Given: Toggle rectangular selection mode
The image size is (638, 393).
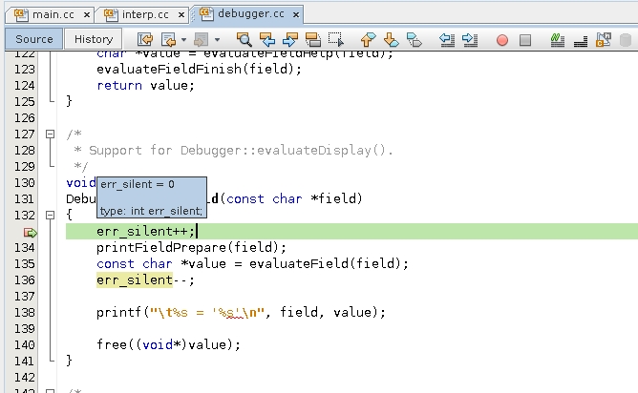Looking at the screenshot, I should tap(335, 39).
